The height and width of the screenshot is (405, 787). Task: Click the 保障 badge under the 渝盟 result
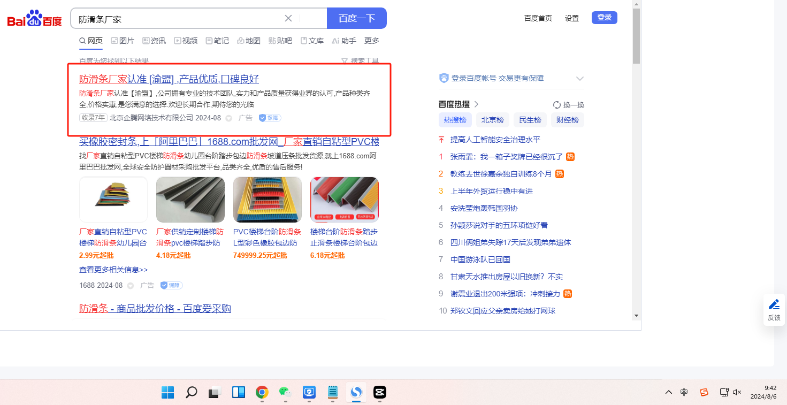point(270,118)
